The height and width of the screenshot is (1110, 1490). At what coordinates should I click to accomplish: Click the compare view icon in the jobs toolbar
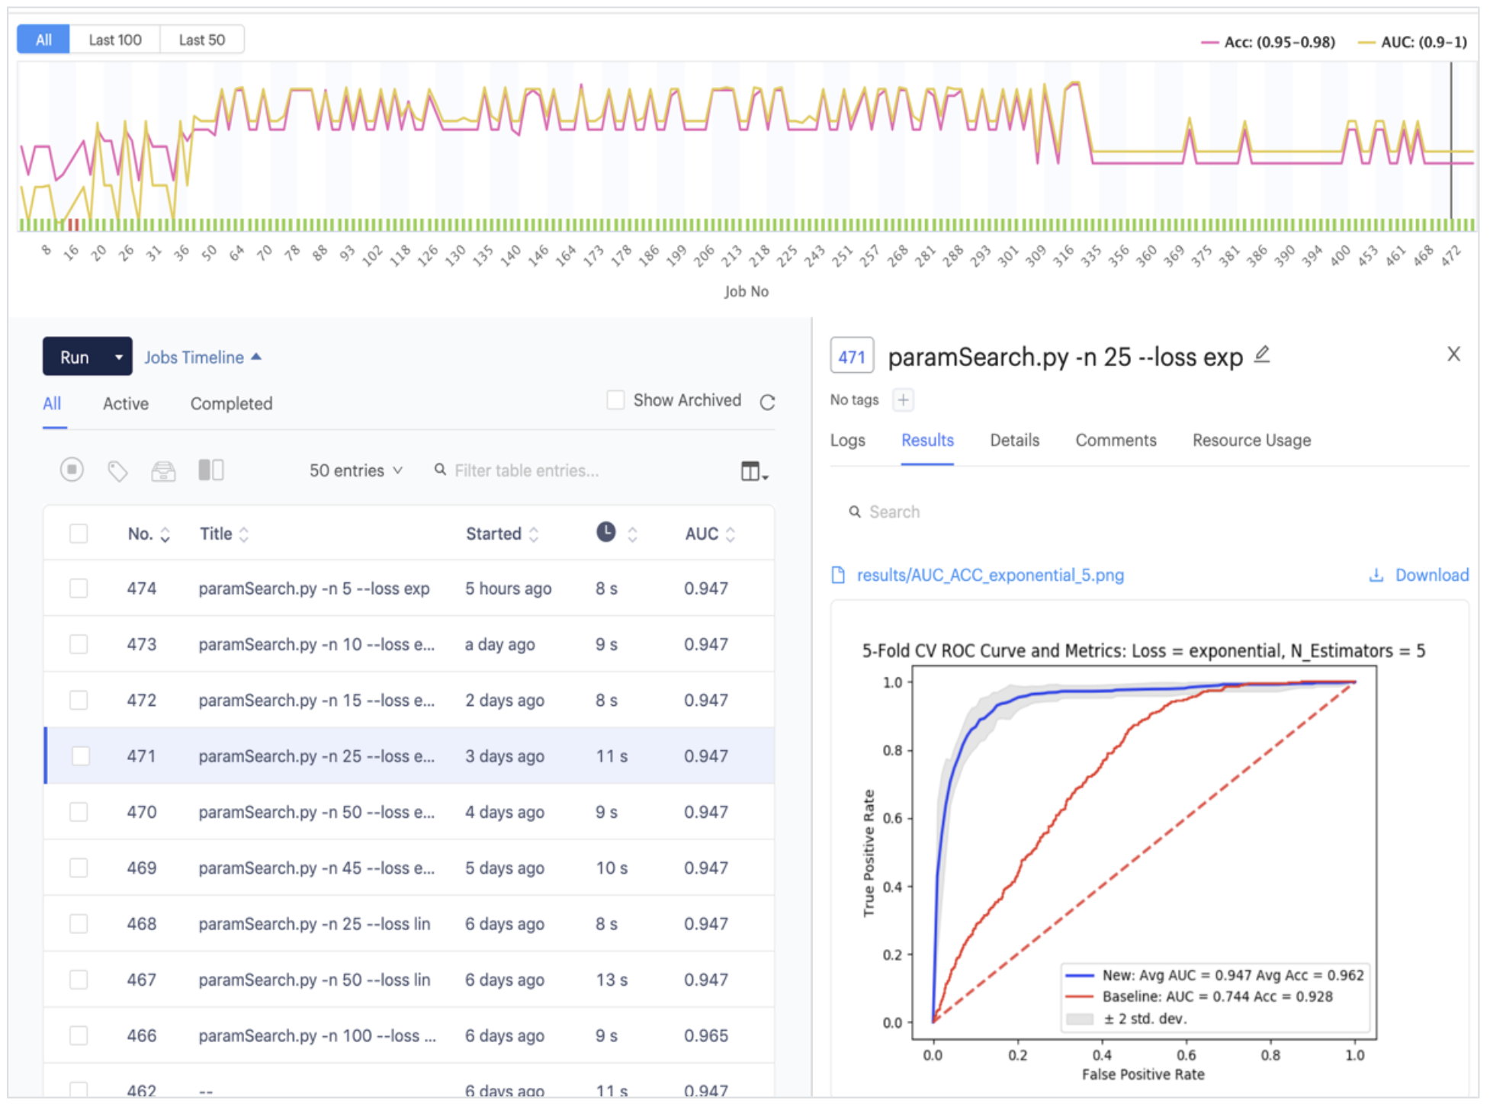[211, 470]
